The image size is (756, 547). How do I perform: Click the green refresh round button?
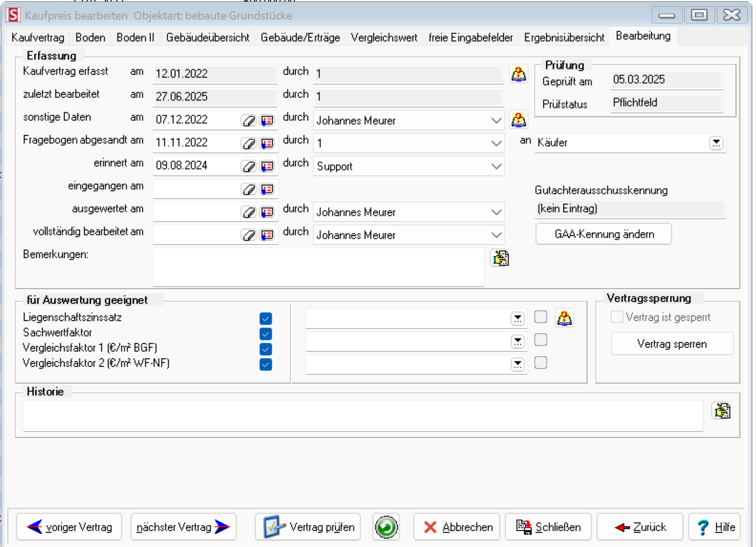pyautogui.click(x=386, y=527)
